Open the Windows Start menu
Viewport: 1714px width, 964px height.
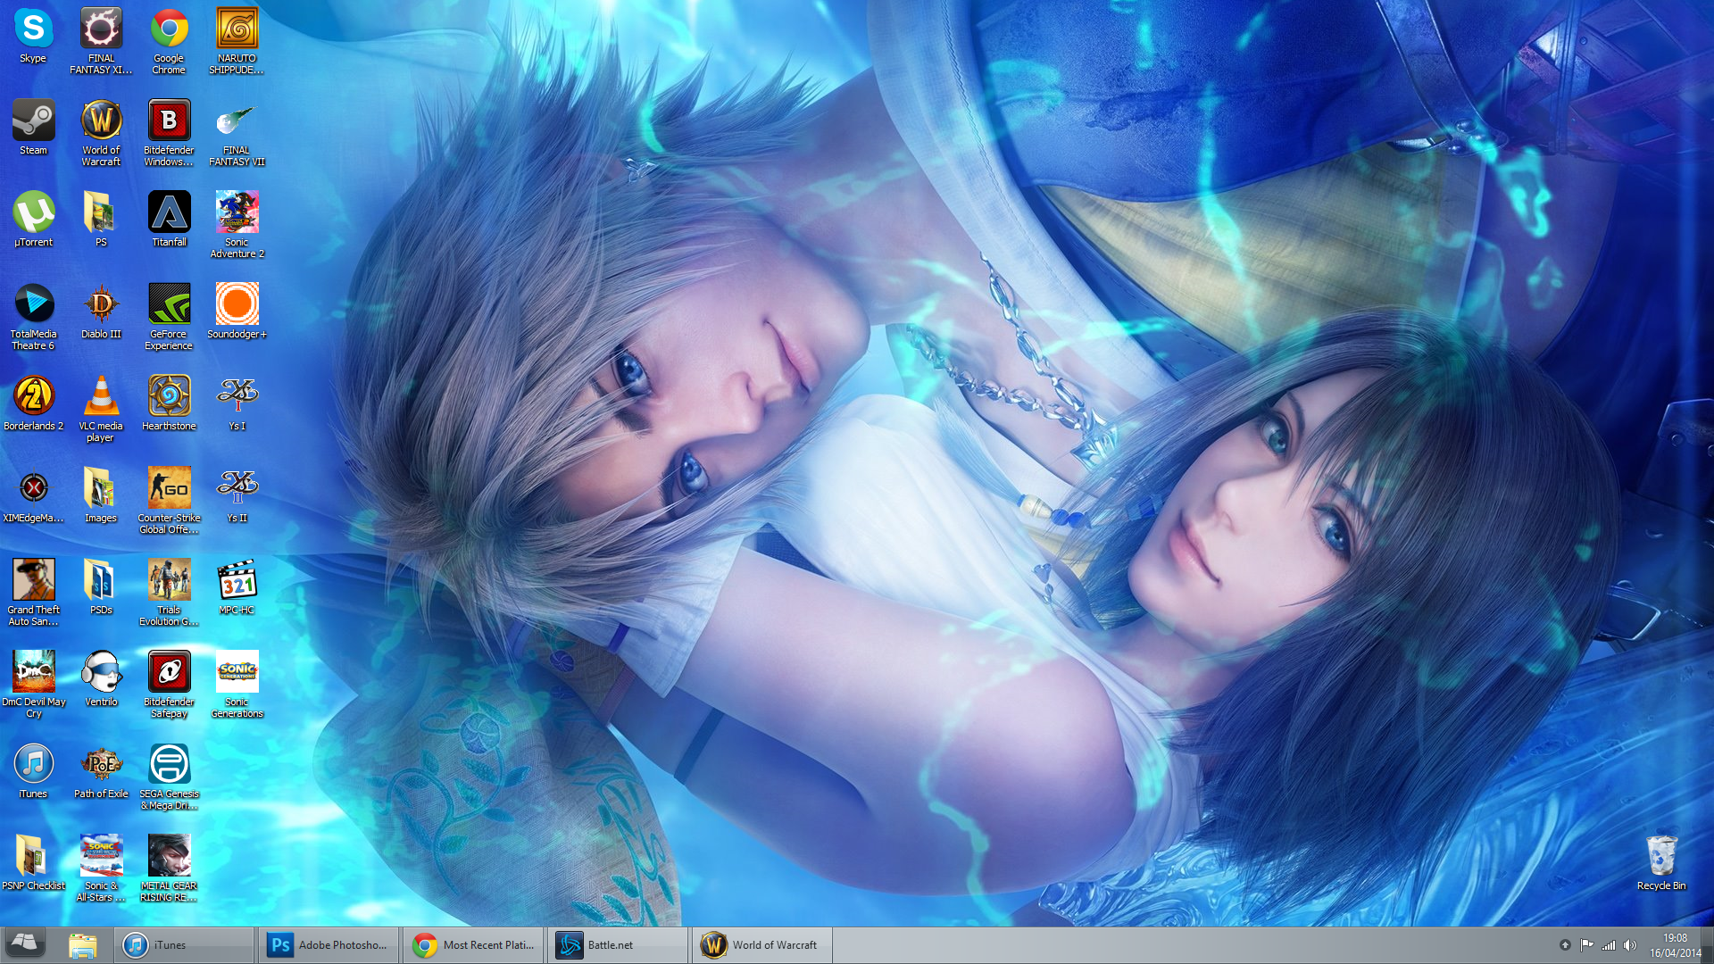coord(26,944)
